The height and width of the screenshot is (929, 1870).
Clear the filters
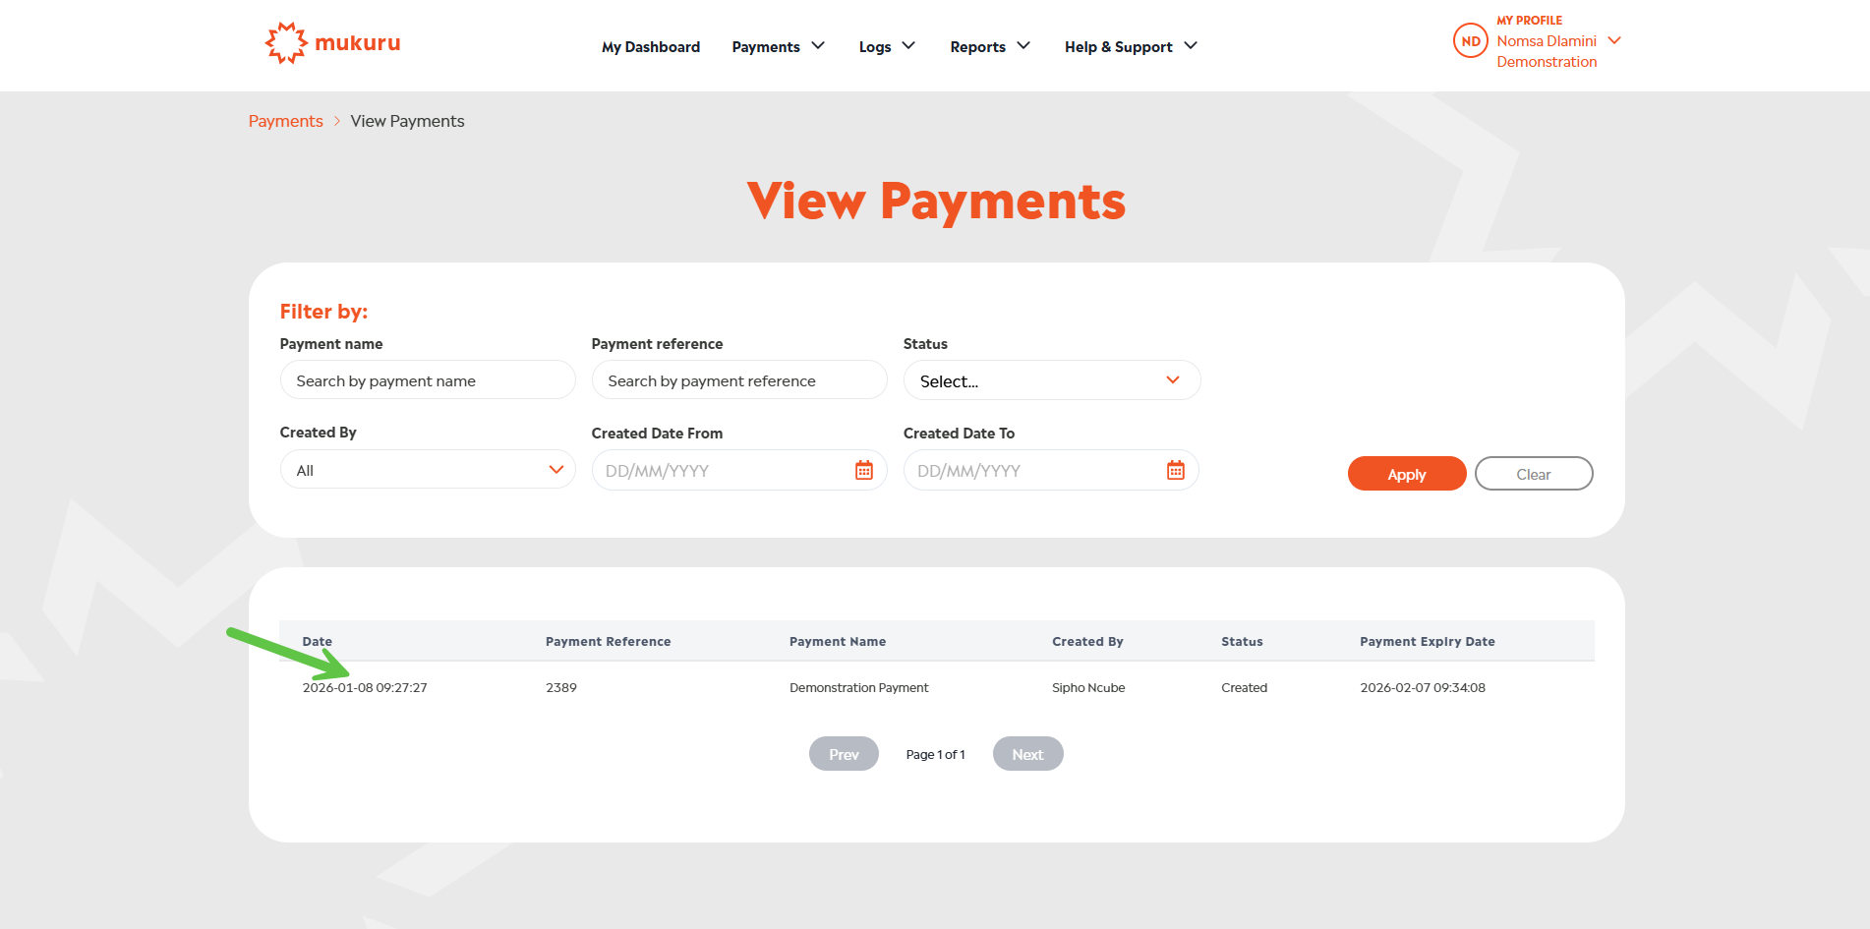coord(1533,474)
